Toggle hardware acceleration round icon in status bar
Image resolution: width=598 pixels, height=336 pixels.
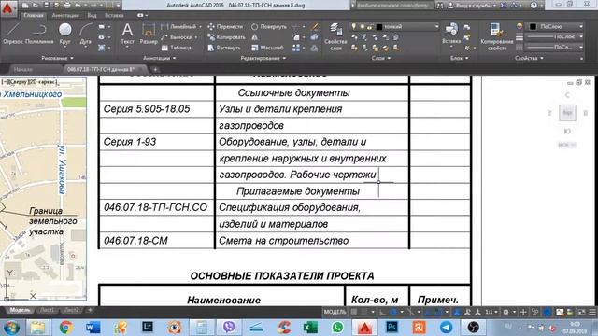tap(547, 312)
